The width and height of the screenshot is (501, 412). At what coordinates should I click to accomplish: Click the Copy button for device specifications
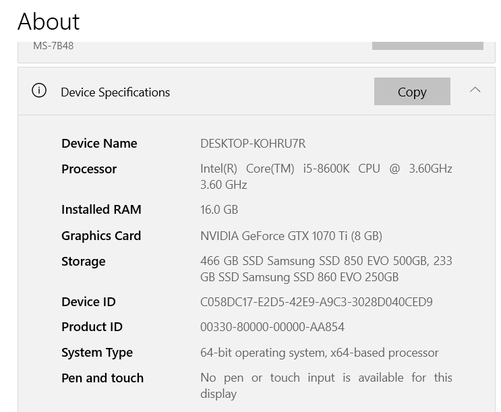[x=412, y=92]
